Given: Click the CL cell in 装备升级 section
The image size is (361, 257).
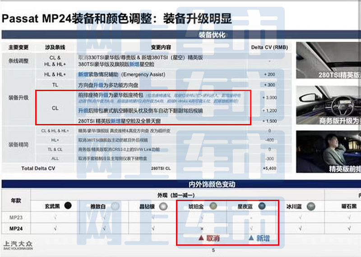Looking at the screenshot, I should (55, 108).
